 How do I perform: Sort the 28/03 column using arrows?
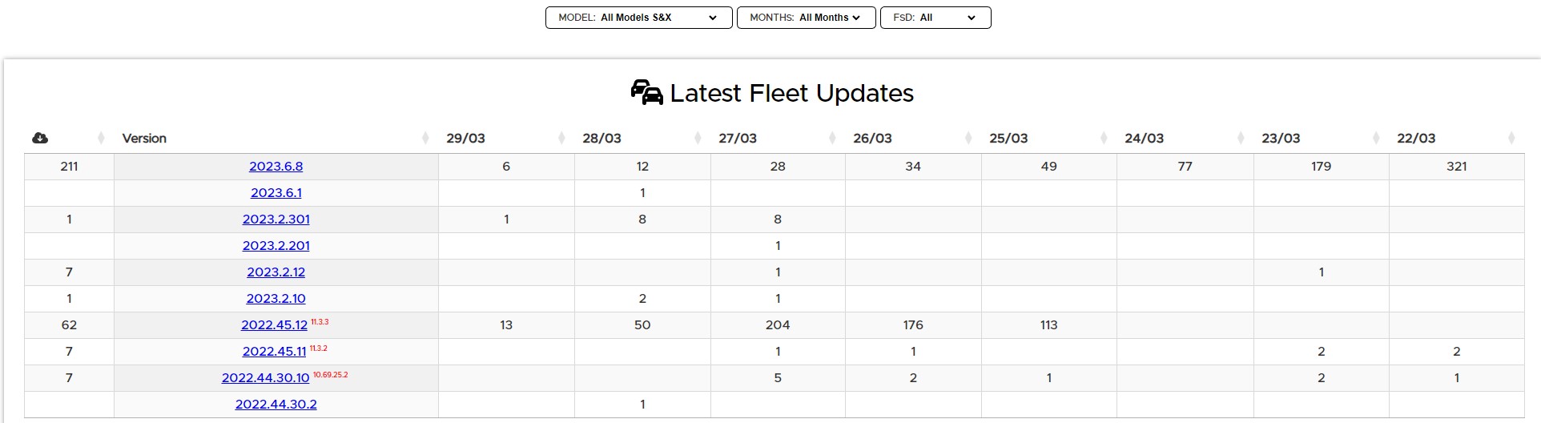(x=698, y=139)
